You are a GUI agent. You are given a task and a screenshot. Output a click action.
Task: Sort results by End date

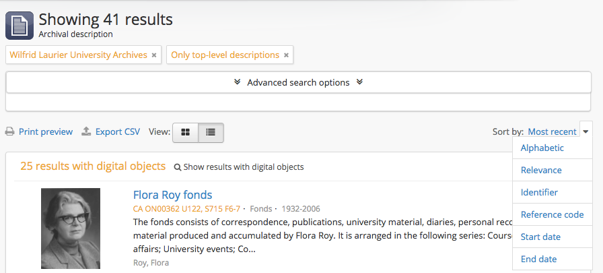point(538,260)
